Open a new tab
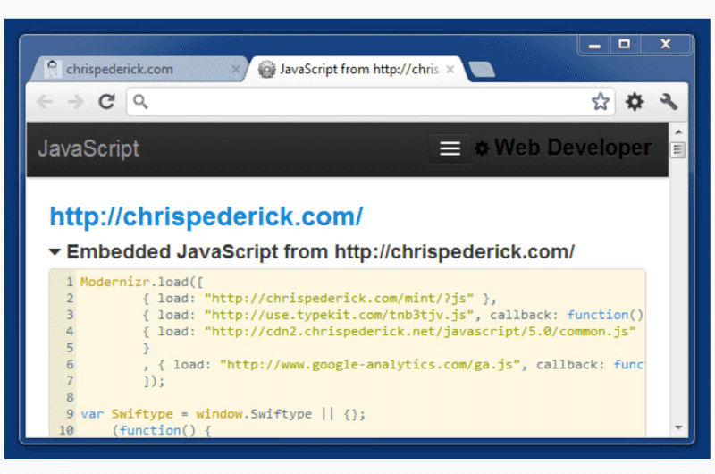Screen dimensions: 715x474 (482, 70)
